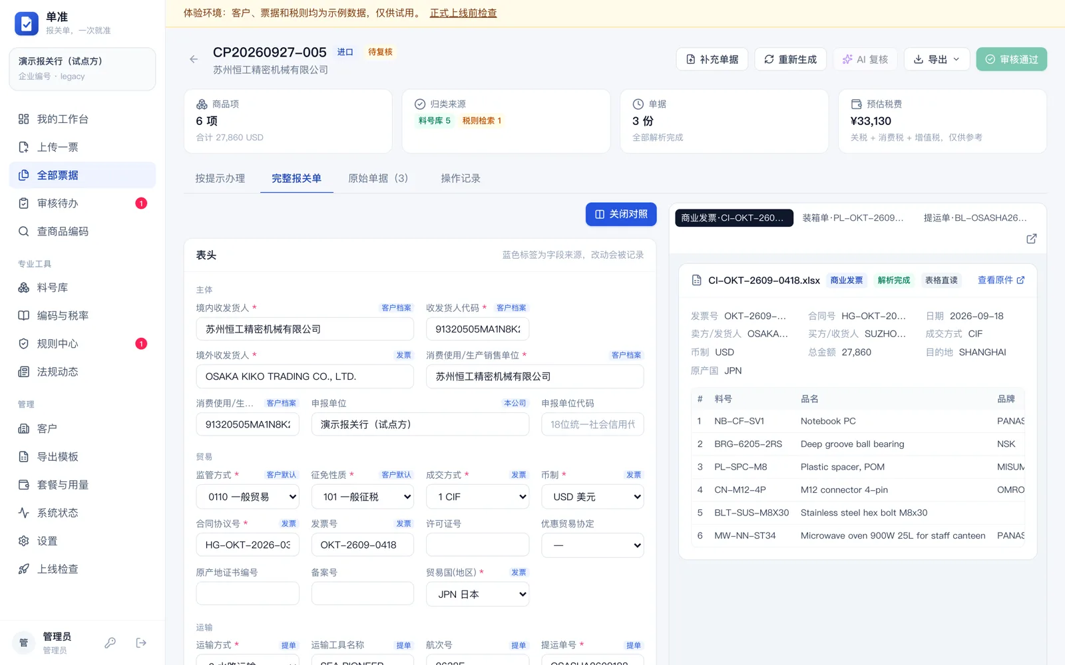This screenshot has width=1065, height=665.
Task: Check 系统状态
Action: point(83,513)
